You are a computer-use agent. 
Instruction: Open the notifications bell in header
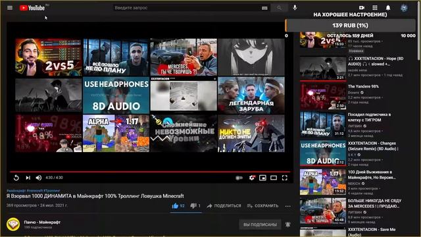coord(388,7)
